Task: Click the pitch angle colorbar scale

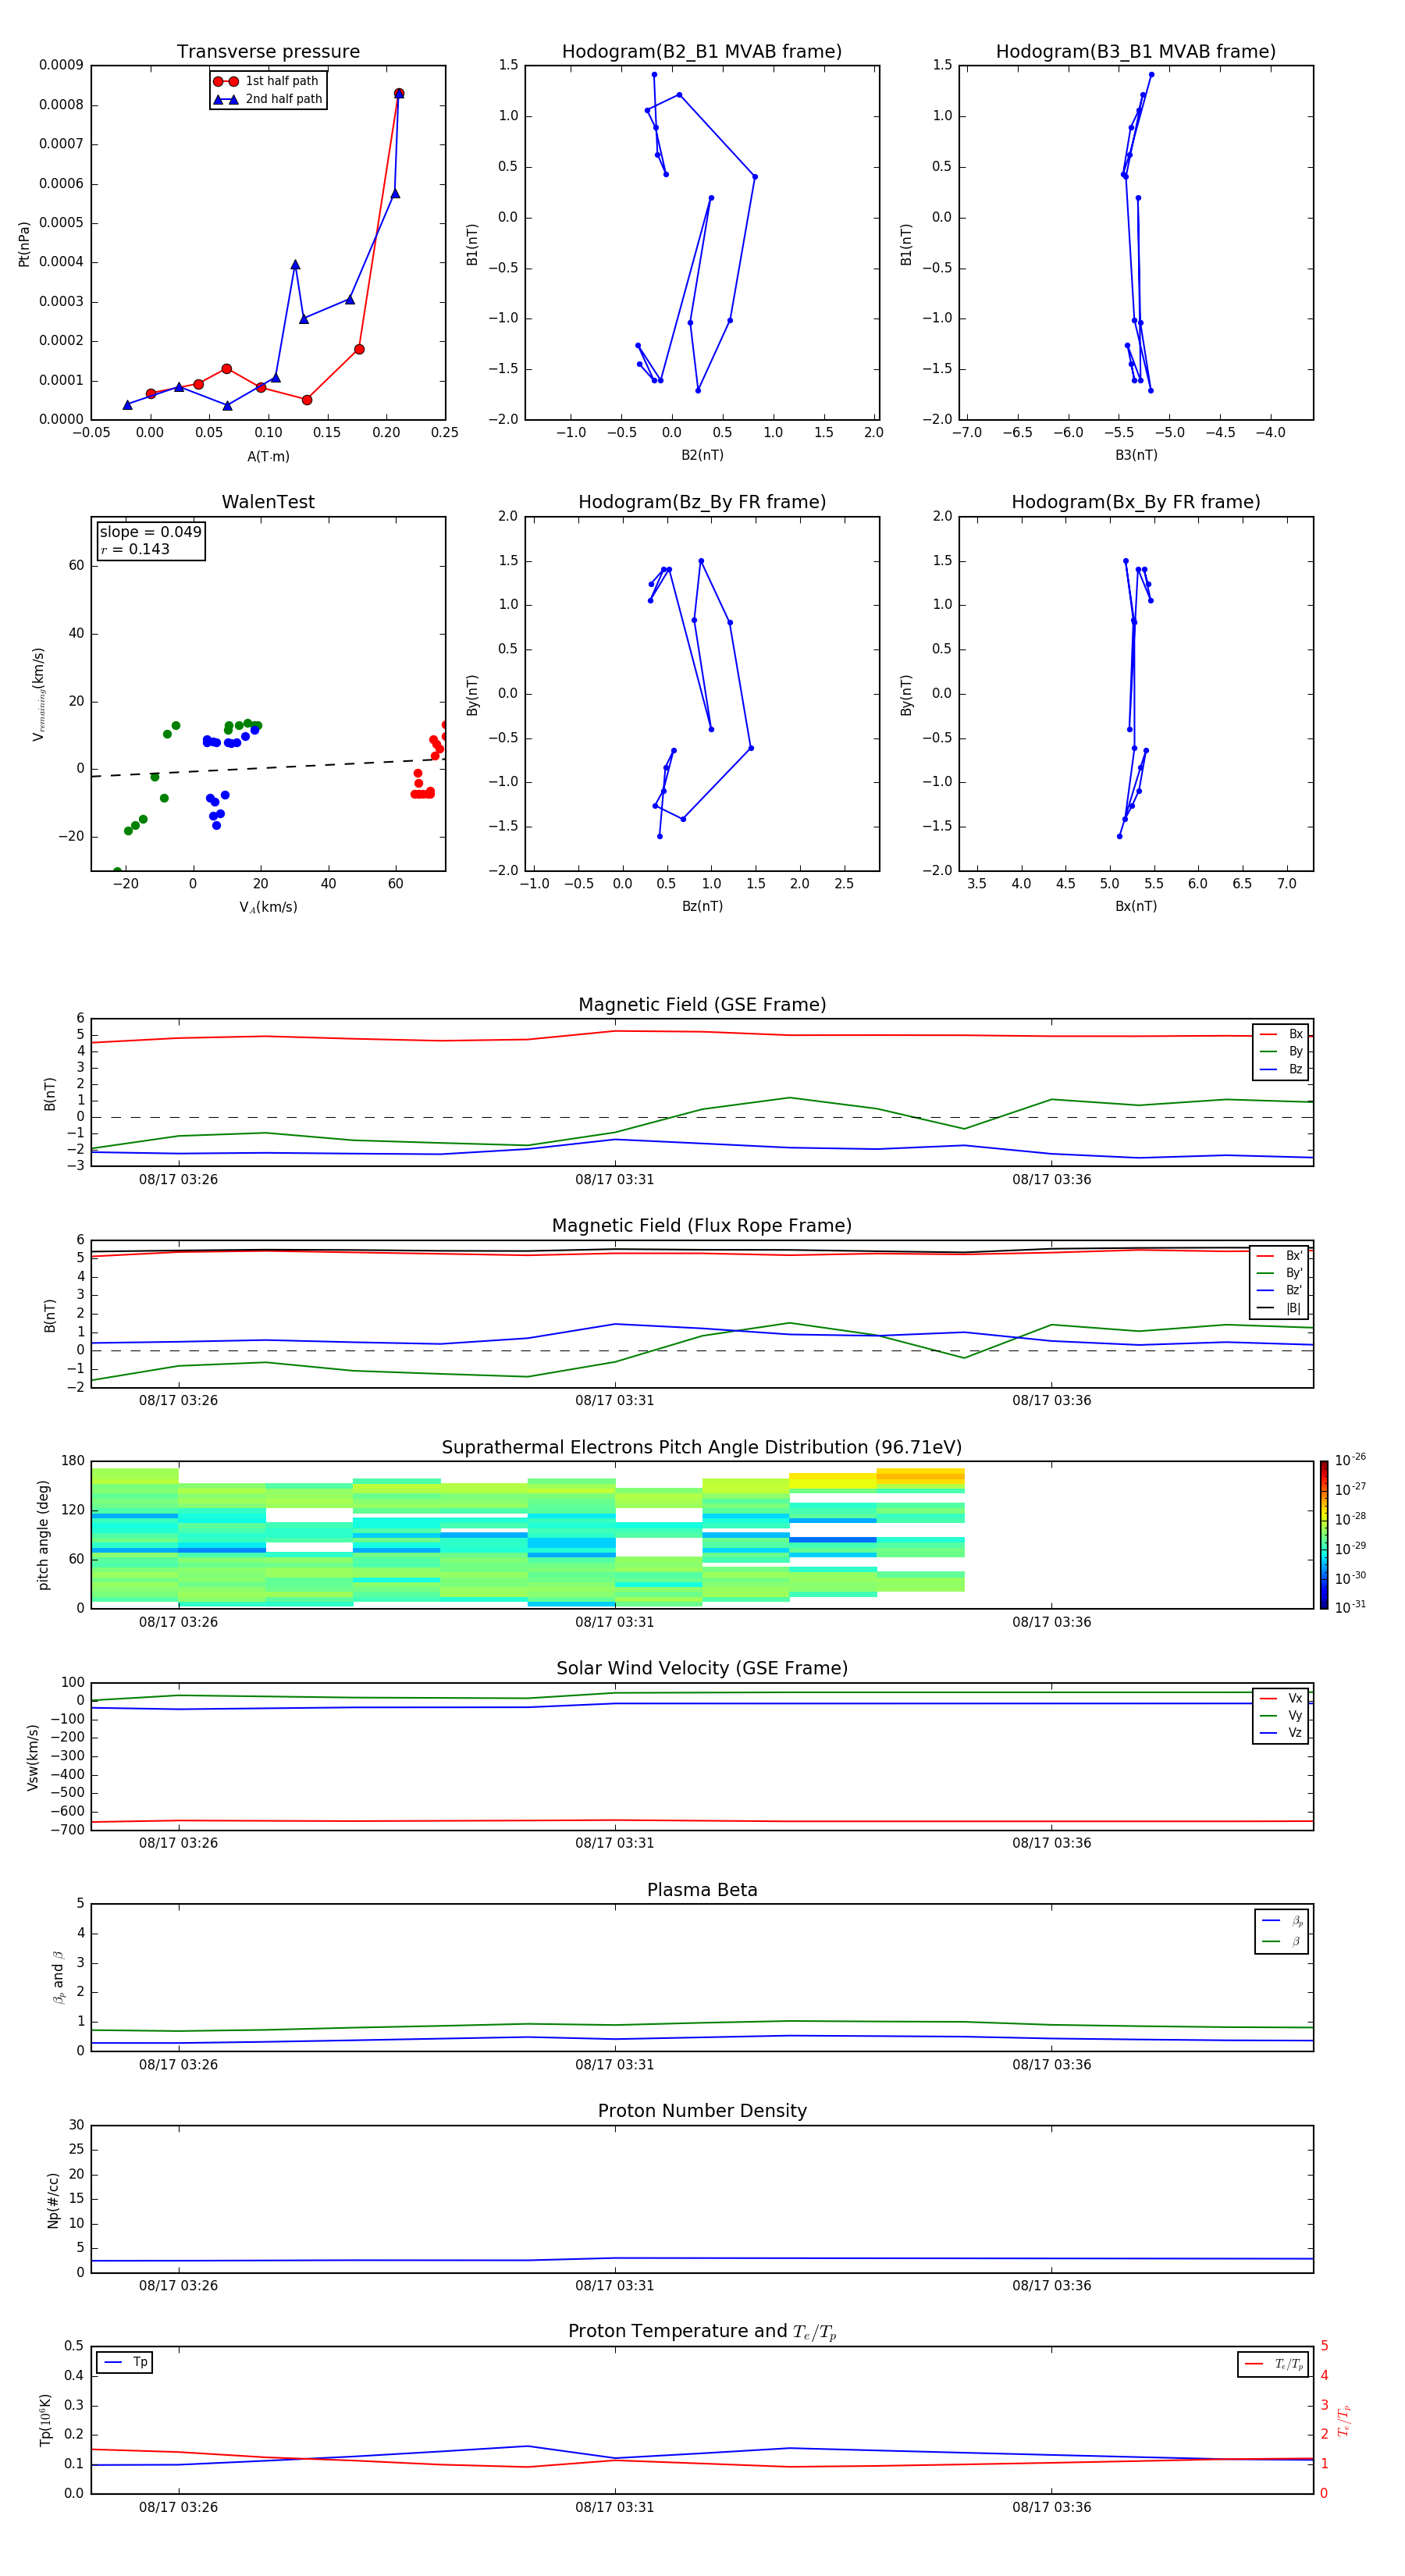Action: tap(1324, 1535)
